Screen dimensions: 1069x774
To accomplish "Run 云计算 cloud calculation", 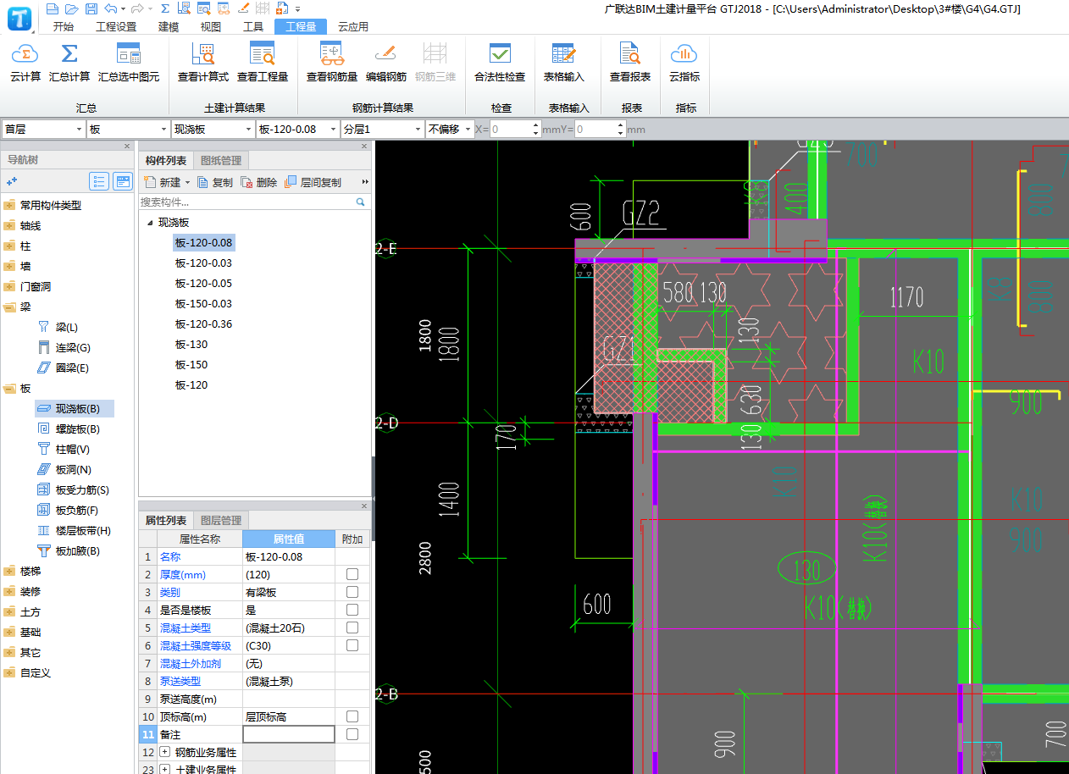I will tap(25, 64).
